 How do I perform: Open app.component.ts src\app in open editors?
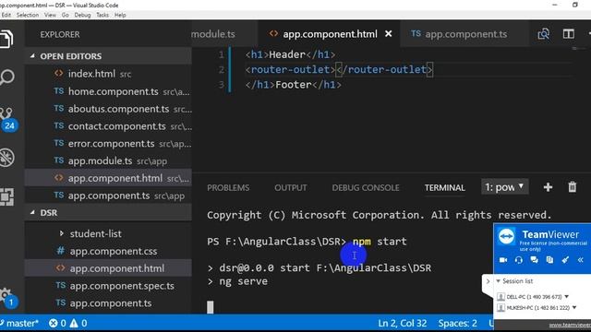[108, 196]
